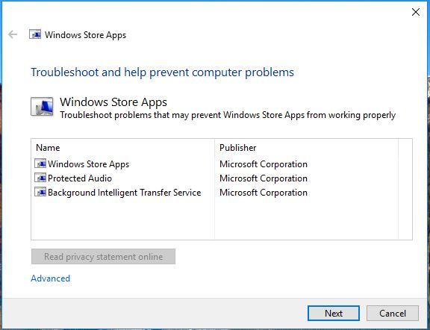430x330 pixels.
Task: Click the back arrow in the title bar
Action: [13, 34]
